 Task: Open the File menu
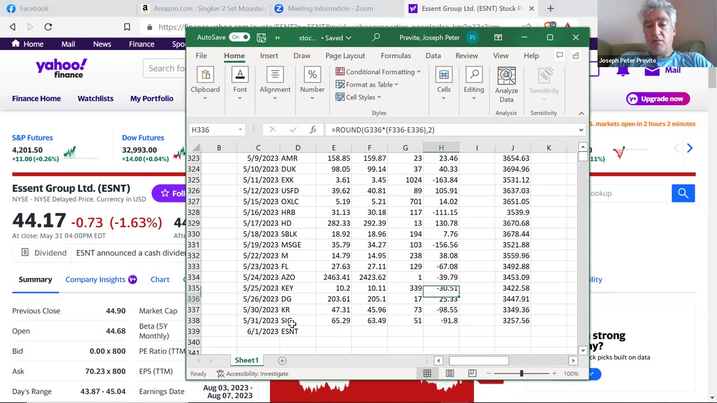point(201,55)
